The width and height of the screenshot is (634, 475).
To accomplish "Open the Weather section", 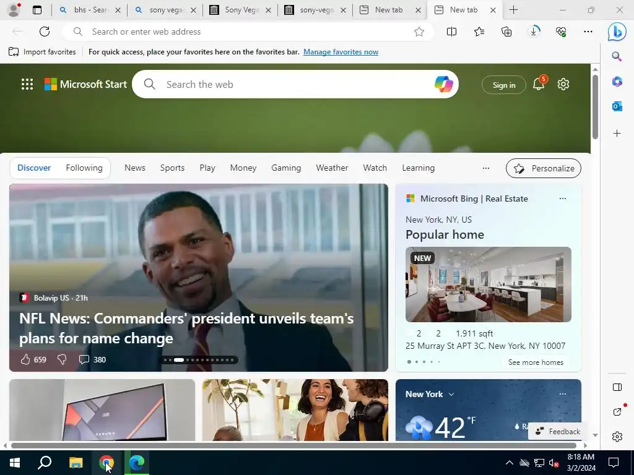I will tap(332, 168).
